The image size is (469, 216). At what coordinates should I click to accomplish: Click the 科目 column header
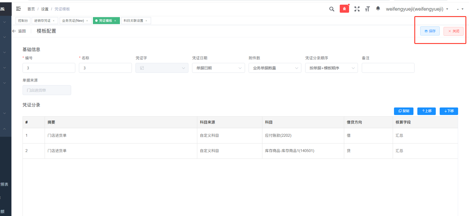coord(303,122)
